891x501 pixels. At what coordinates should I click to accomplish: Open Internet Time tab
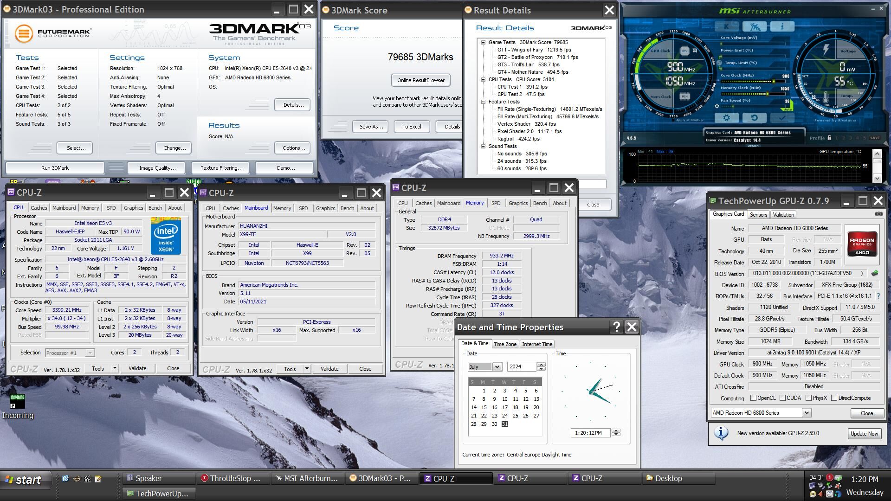pyautogui.click(x=537, y=344)
